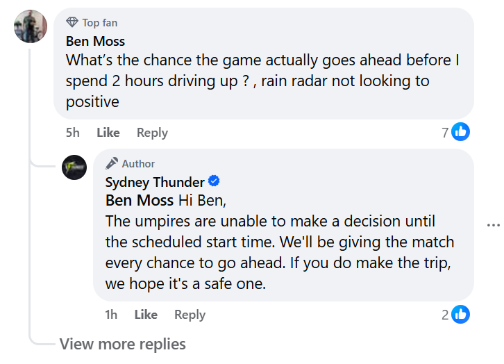Click Sydney Thunder's profile logo avatar
Image resolution: width=504 pixels, height=364 pixels.
tap(74, 167)
